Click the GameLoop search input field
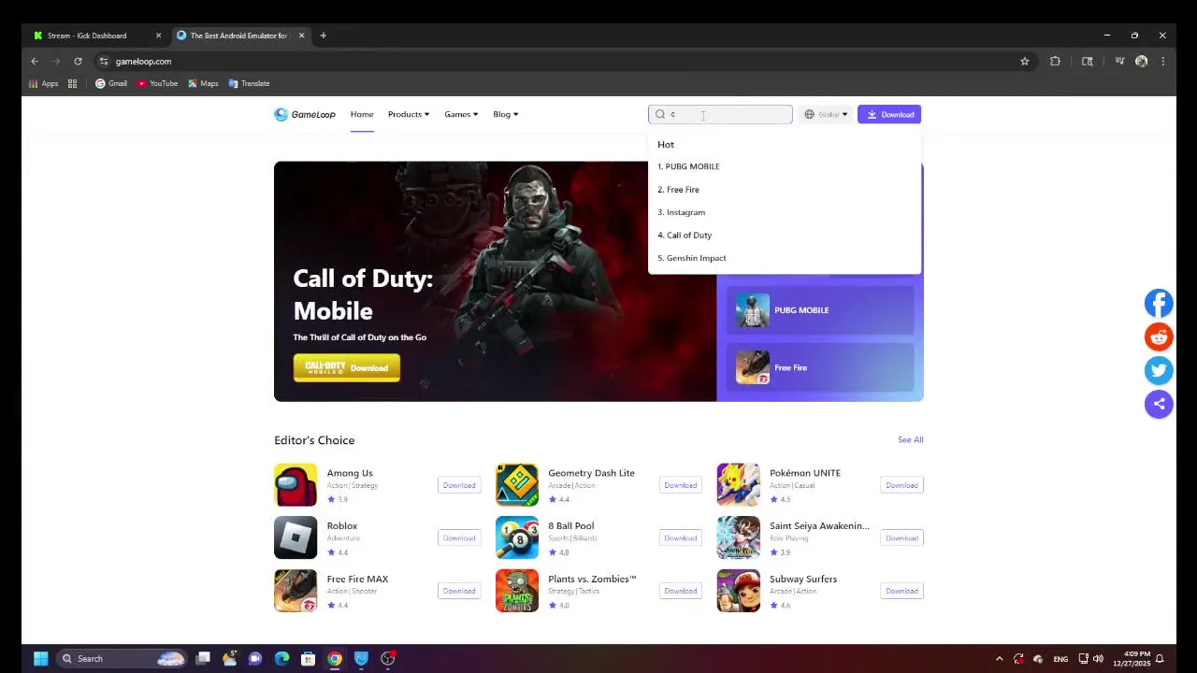 [720, 114]
